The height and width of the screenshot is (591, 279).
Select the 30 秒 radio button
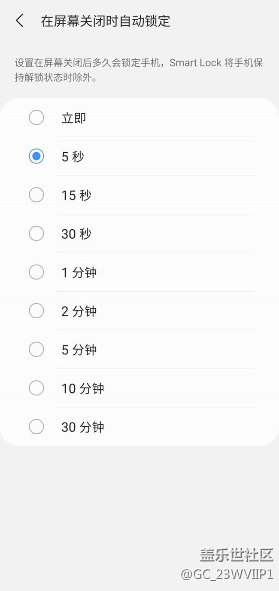[36, 234]
